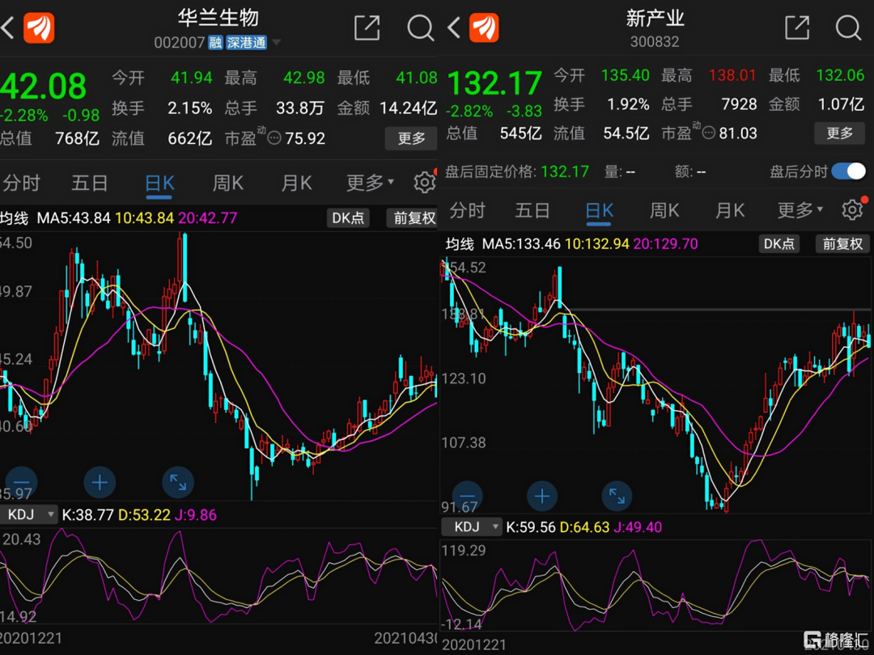874x655 pixels.
Task: Zoom in the 华兰生物 K-line chart
Action: pos(100,482)
